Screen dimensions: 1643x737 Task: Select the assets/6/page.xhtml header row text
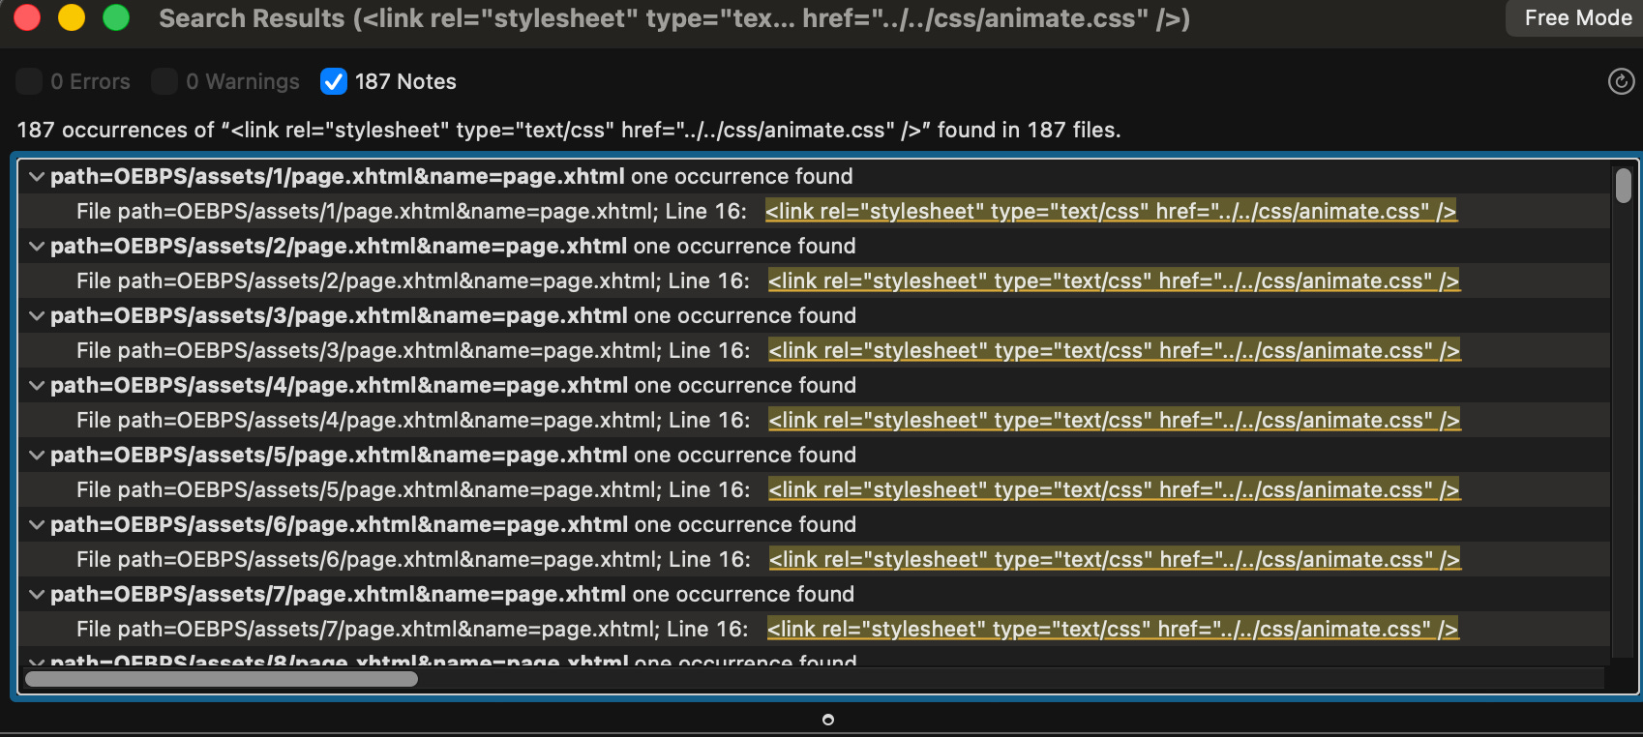(453, 524)
